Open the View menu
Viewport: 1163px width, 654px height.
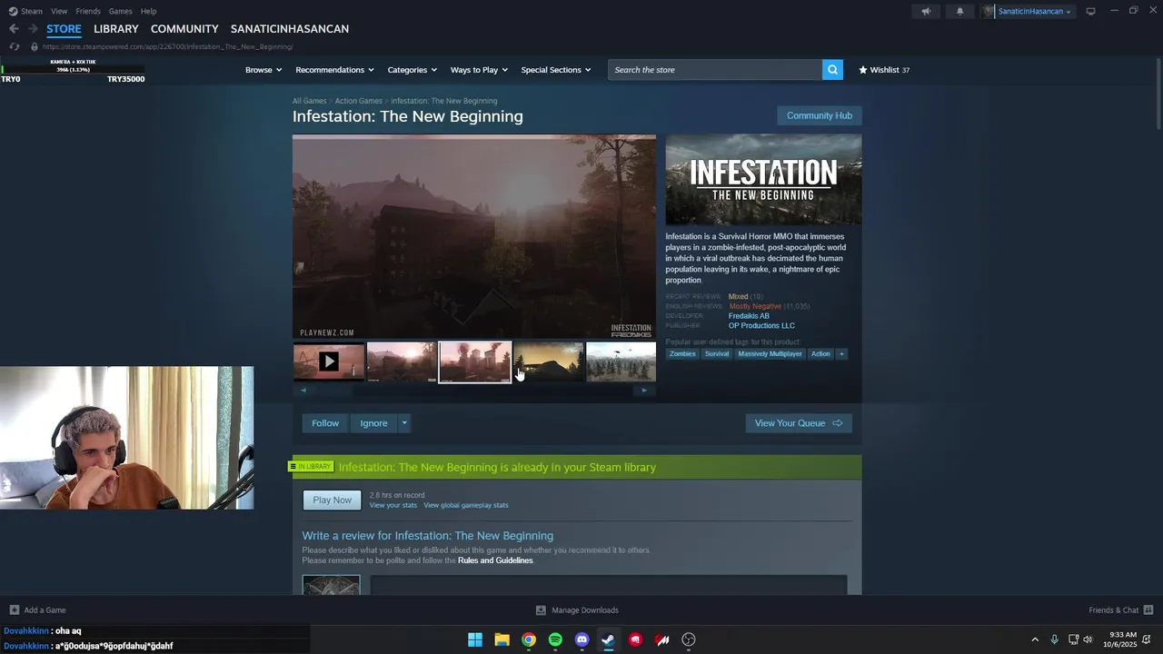point(59,11)
